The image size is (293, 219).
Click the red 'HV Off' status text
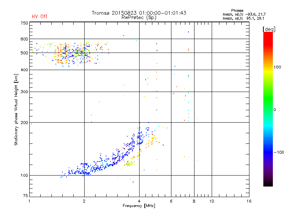pos(40,16)
